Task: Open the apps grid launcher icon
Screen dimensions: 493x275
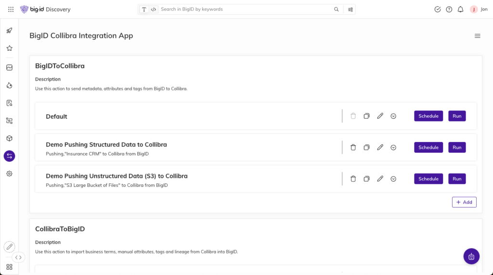Action: (x=11, y=9)
